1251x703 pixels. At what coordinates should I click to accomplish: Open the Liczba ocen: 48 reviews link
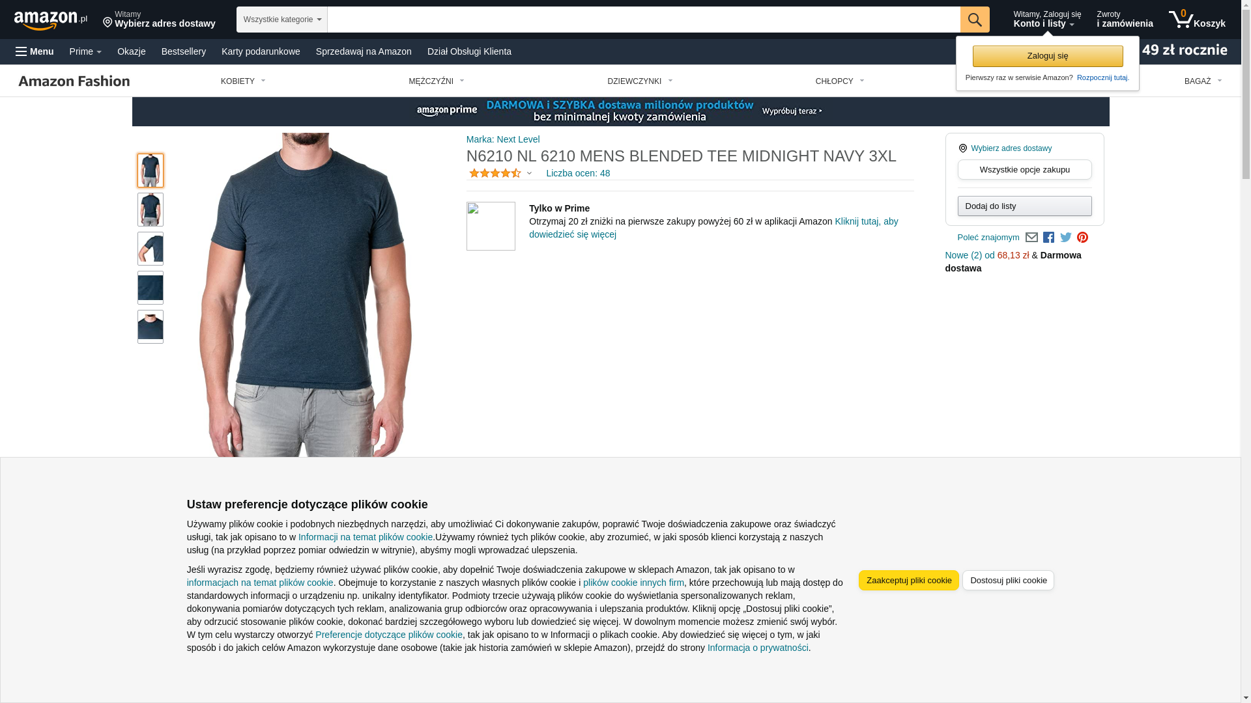pyautogui.click(x=578, y=173)
